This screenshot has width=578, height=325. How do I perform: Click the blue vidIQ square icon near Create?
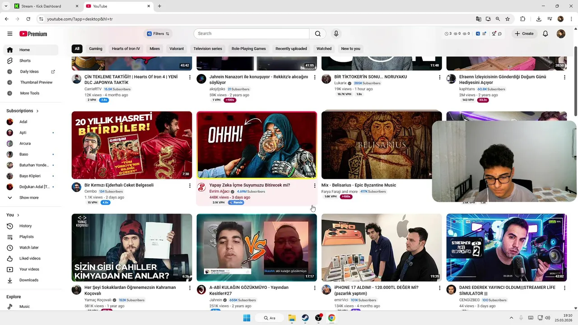(x=478, y=34)
